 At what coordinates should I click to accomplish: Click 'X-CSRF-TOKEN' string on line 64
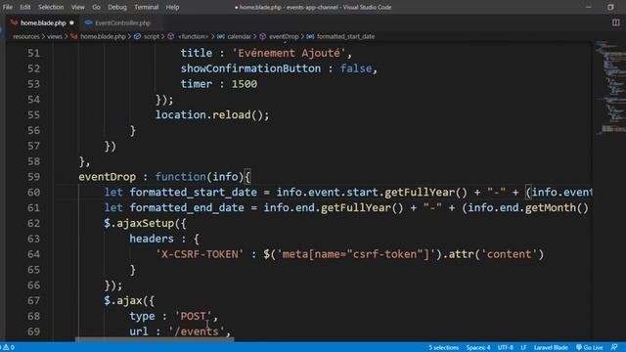(200, 254)
